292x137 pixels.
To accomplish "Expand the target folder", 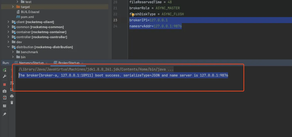I will [13, 7].
